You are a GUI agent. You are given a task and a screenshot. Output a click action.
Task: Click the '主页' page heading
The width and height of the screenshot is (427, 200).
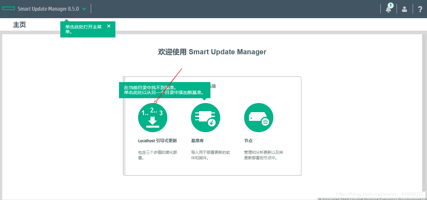click(x=19, y=25)
